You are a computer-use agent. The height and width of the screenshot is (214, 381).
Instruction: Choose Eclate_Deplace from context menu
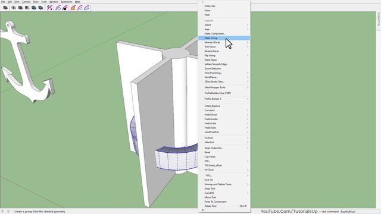tap(224, 106)
